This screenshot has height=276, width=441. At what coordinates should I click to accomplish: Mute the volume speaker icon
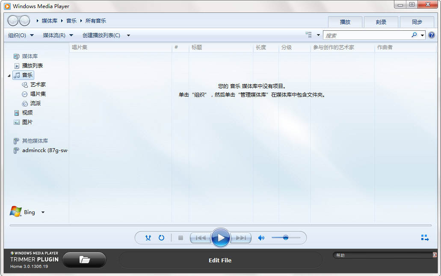[x=261, y=238]
